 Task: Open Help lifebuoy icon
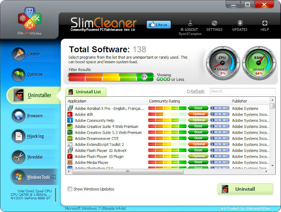pyautogui.click(x=265, y=23)
